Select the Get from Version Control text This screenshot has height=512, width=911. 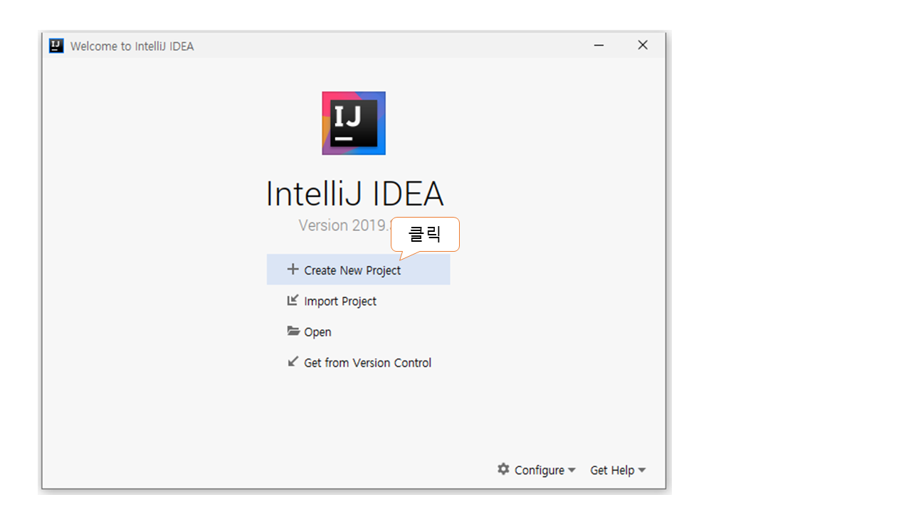367,363
